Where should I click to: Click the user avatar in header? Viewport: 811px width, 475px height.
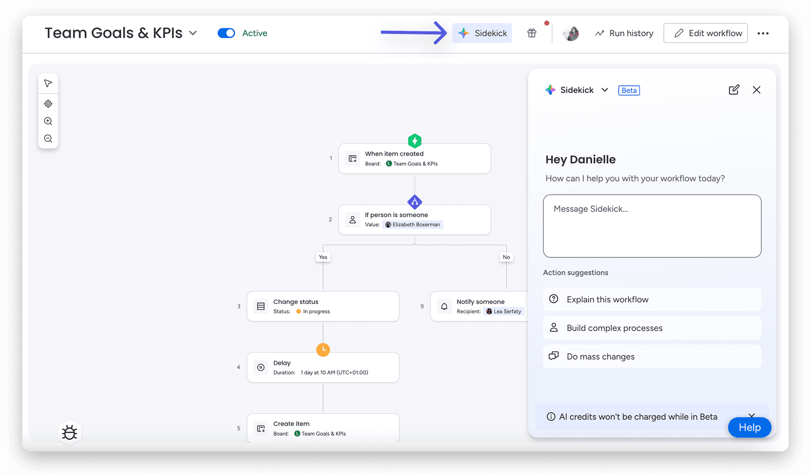pos(571,33)
